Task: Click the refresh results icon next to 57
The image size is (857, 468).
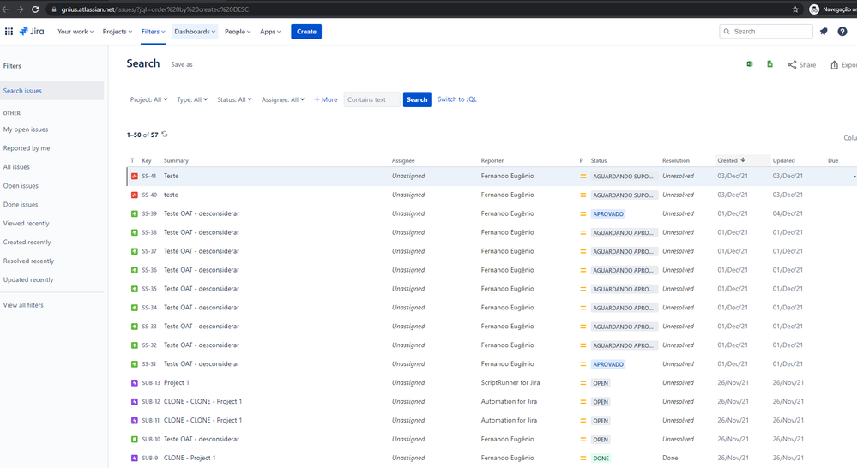Action: click(x=165, y=135)
